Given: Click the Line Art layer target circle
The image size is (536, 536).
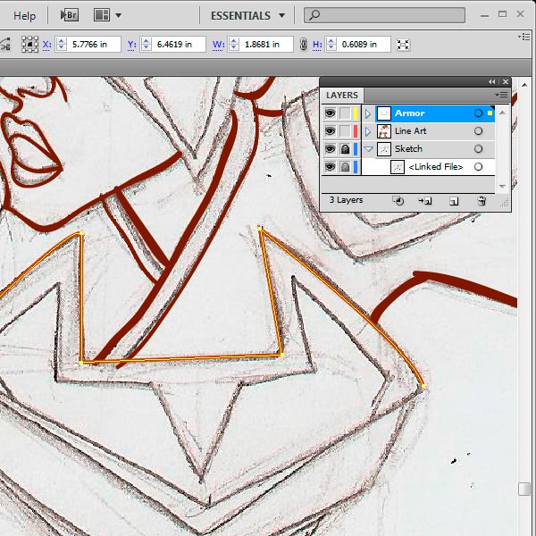Looking at the screenshot, I should [x=479, y=131].
